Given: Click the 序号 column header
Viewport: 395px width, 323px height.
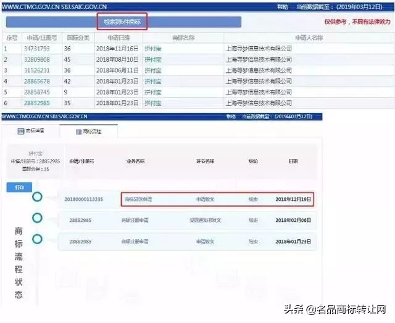Looking at the screenshot, I should click(12, 38).
